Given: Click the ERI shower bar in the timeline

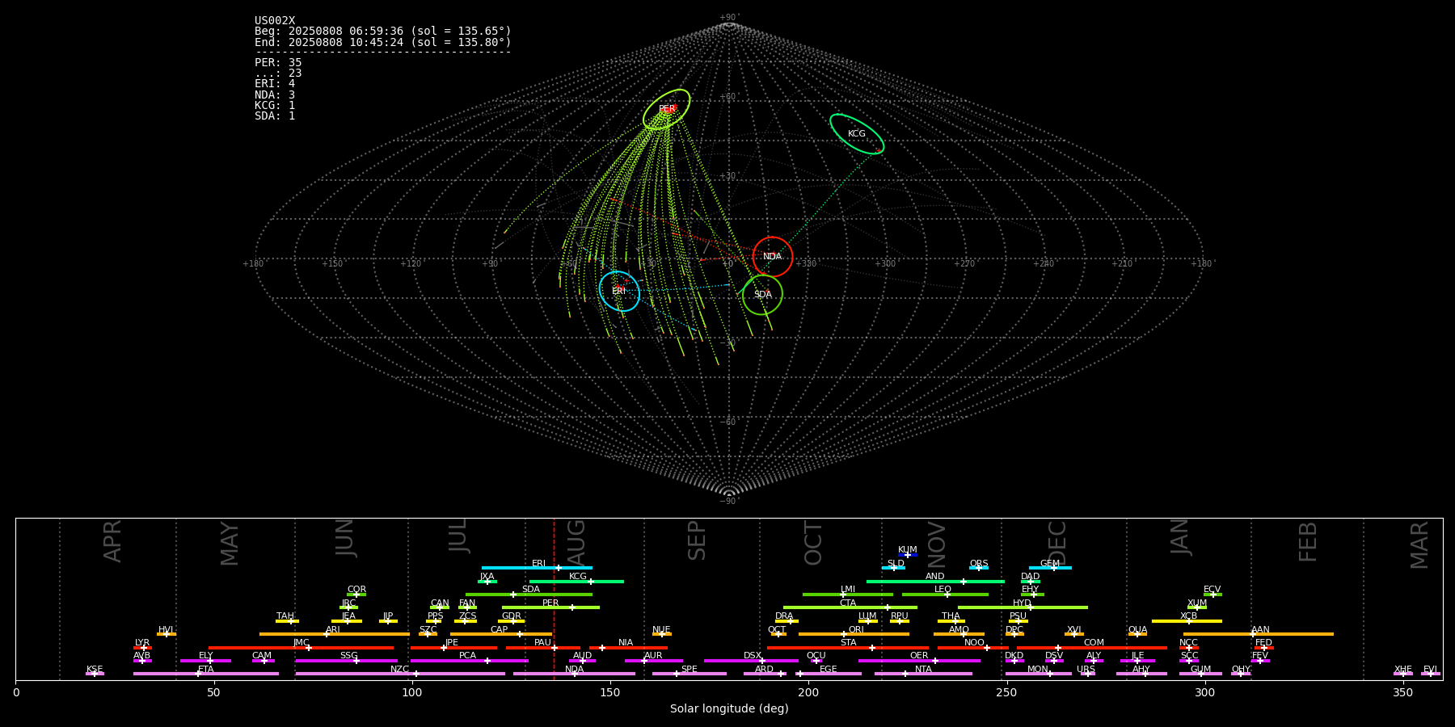Looking at the screenshot, I should tap(537, 568).
